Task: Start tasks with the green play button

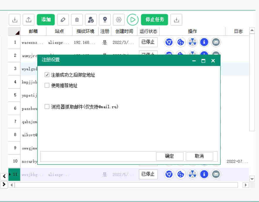Action: point(133,20)
